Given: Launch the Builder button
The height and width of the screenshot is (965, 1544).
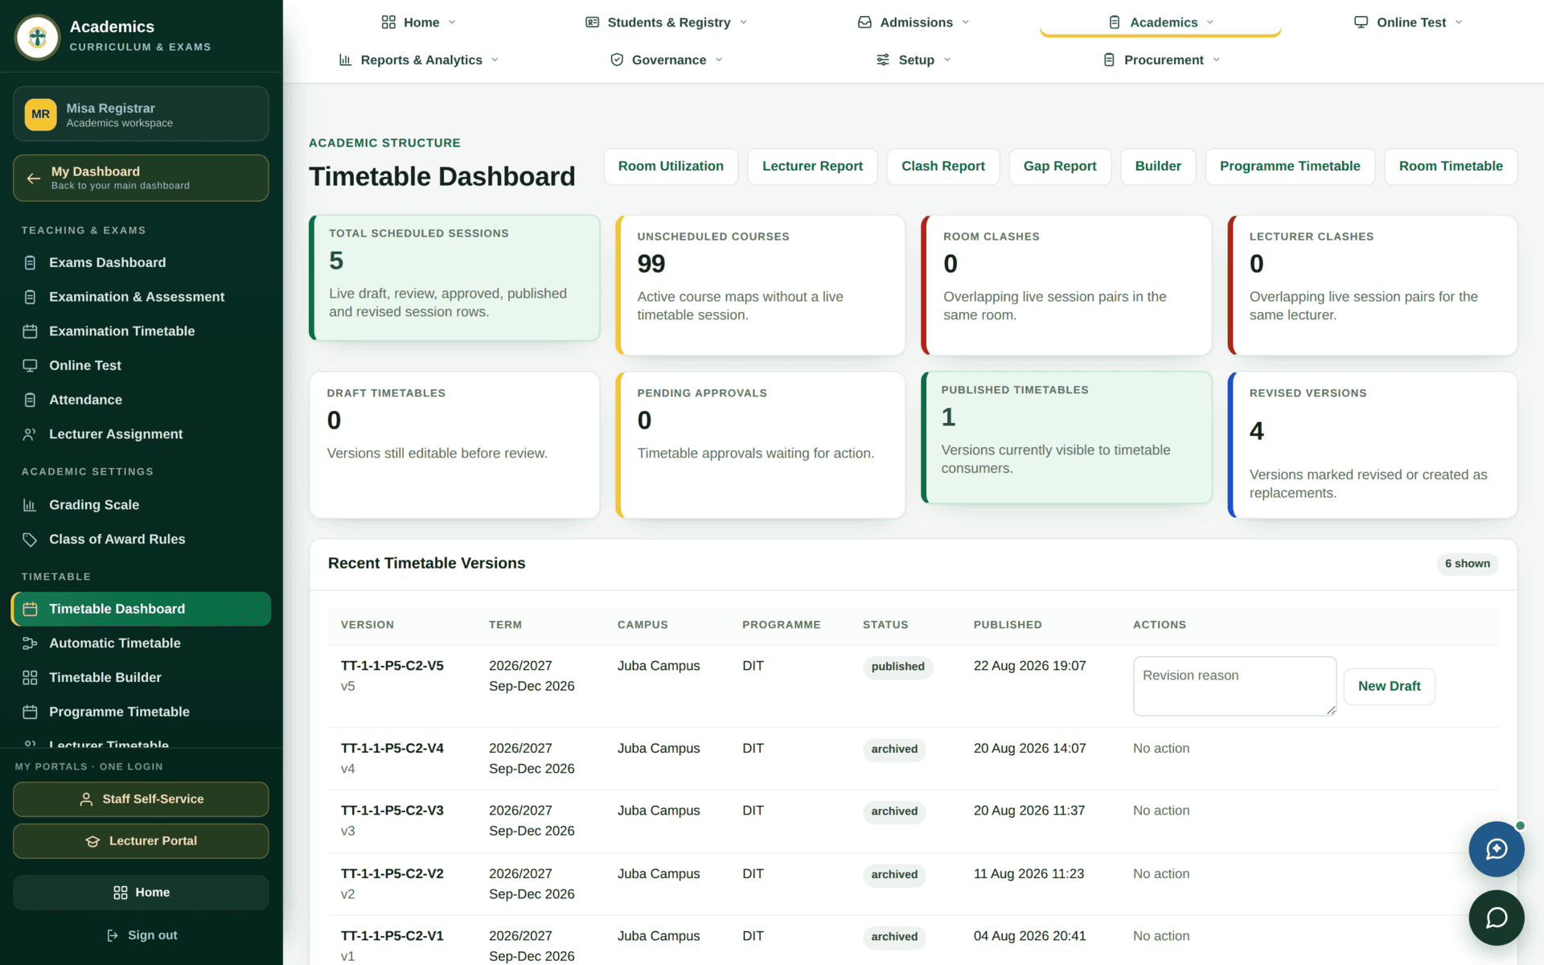Looking at the screenshot, I should click(1158, 166).
